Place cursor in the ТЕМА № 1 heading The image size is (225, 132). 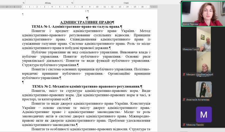pos(77,27)
